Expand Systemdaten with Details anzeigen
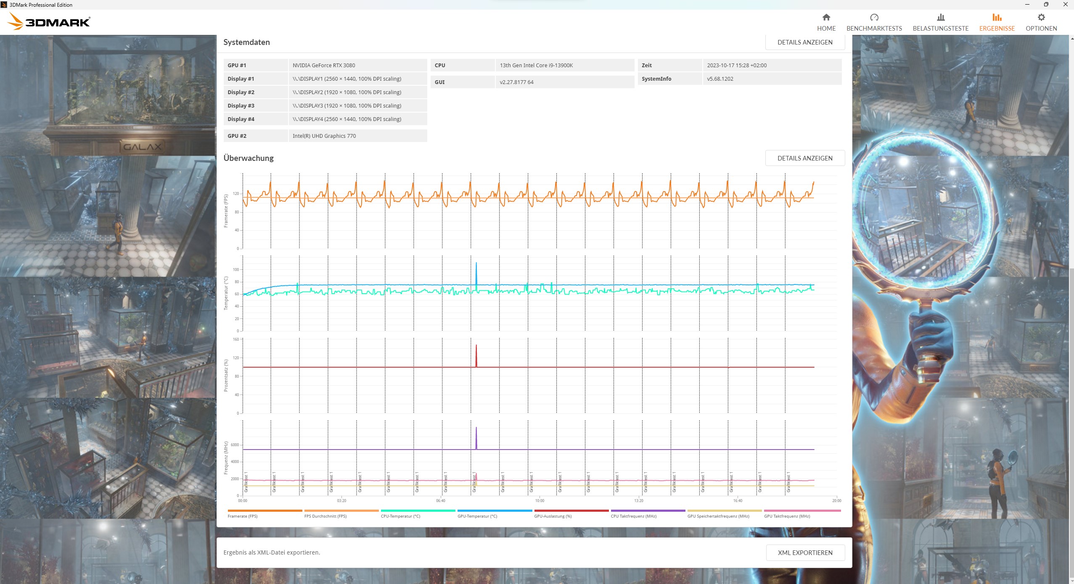 tap(804, 42)
